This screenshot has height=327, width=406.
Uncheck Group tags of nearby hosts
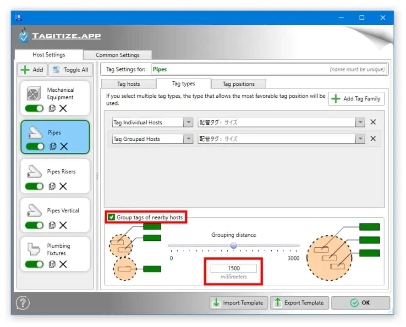point(111,217)
